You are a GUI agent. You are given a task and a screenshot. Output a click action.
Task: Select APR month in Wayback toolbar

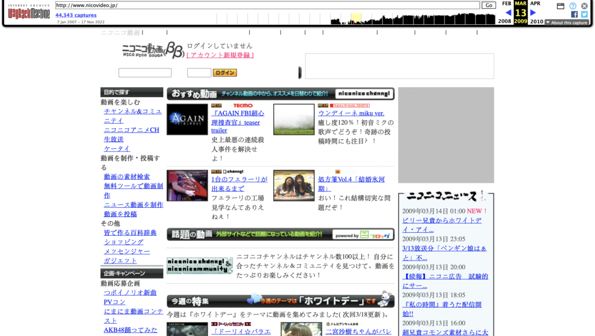tap(535, 3)
